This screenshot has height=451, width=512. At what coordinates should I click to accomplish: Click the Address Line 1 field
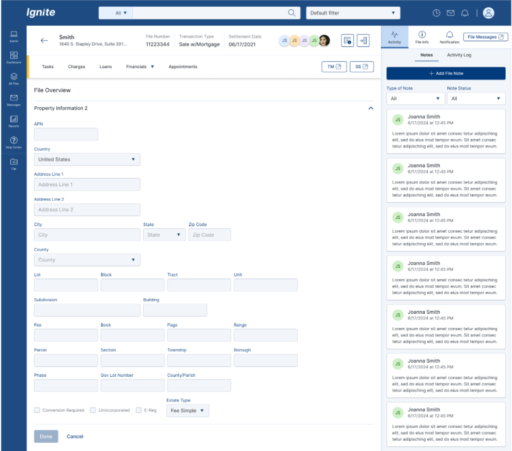87,184
